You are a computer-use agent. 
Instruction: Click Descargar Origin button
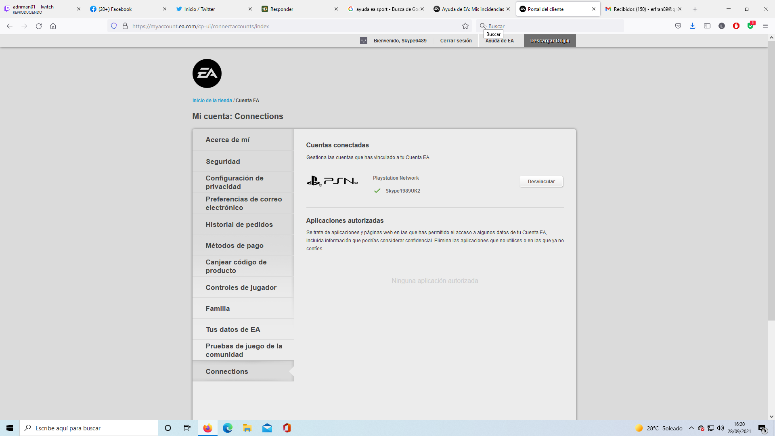point(549,41)
